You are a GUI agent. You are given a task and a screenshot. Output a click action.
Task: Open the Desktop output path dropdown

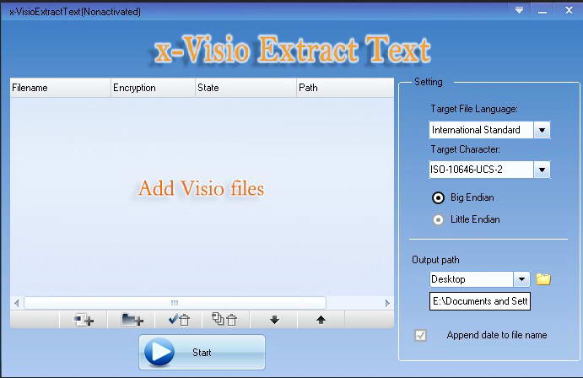521,279
